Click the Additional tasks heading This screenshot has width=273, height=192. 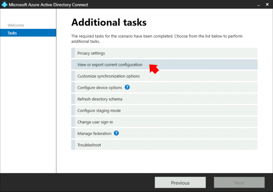tap(109, 22)
